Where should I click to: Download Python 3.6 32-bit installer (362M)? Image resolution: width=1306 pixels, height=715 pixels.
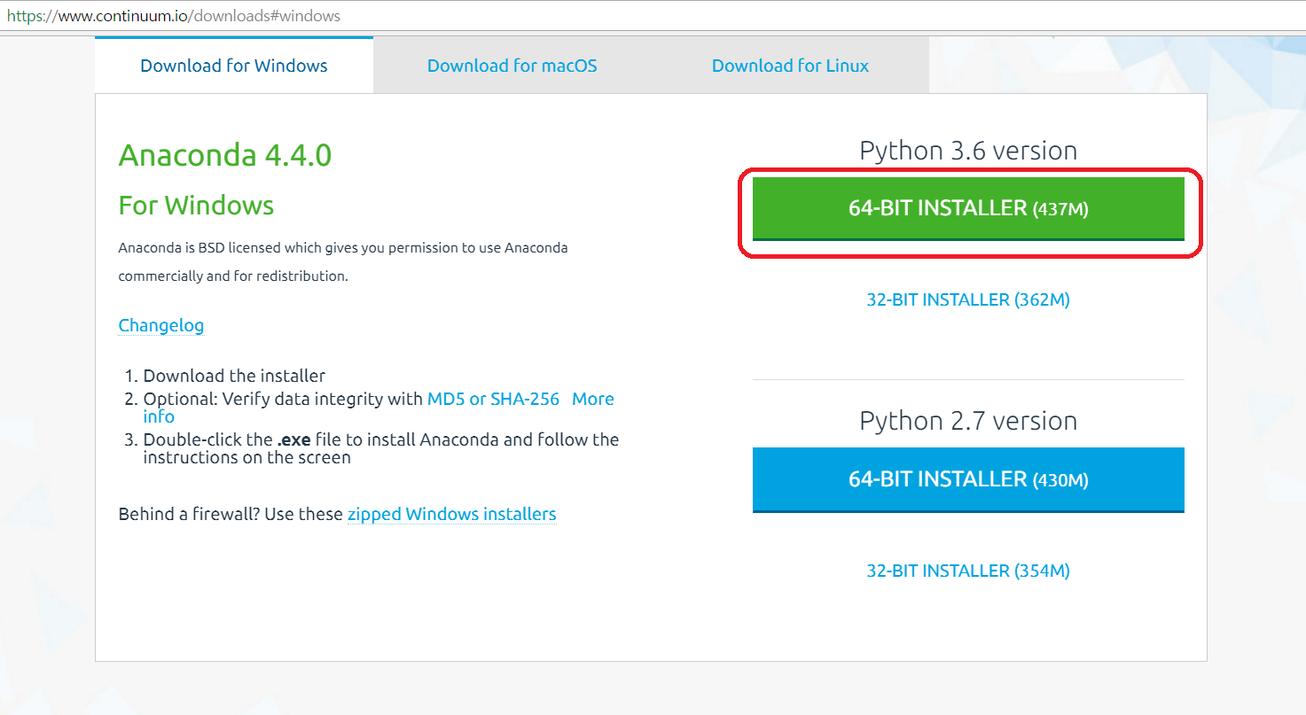[x=968, y=299]
